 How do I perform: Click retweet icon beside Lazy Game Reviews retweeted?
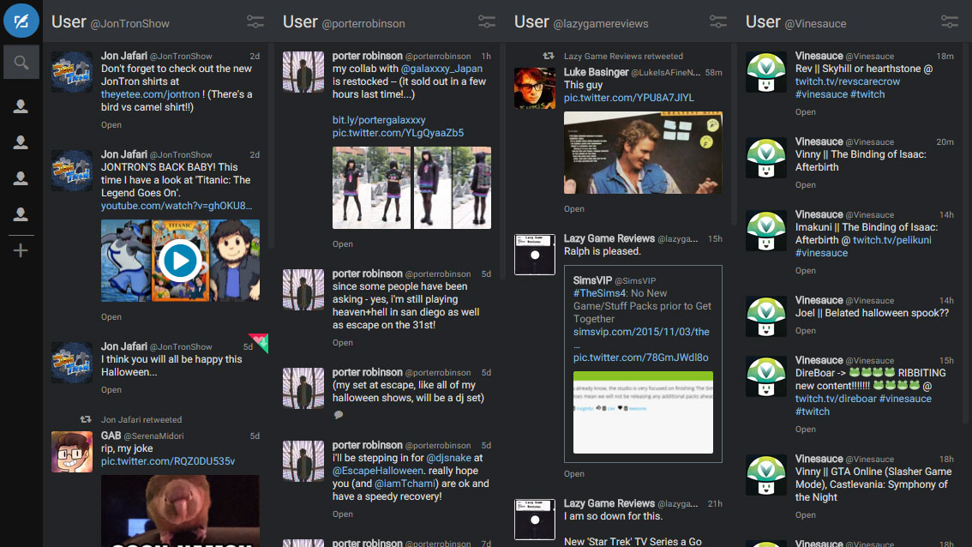549,56
